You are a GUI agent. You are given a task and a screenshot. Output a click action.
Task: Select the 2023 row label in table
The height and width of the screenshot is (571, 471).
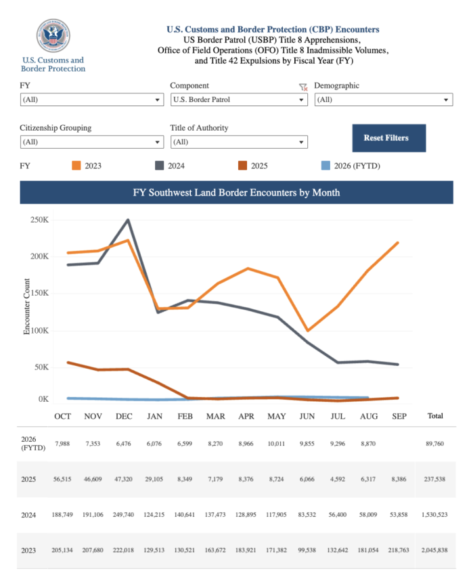click(28, 550)
